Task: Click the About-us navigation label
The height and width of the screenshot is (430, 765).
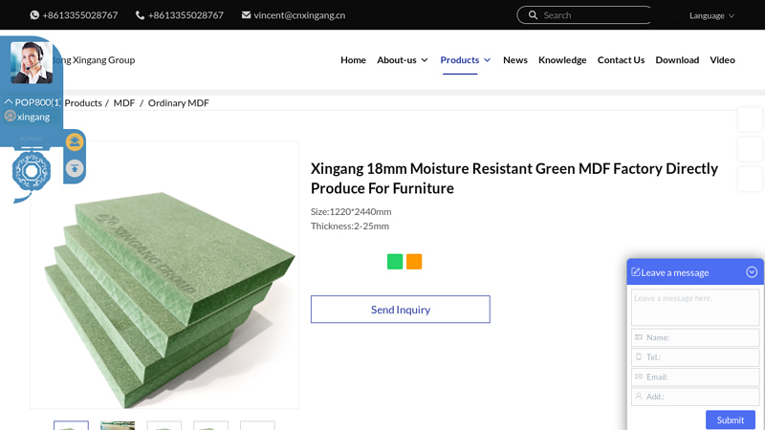Action: point(397,60)
